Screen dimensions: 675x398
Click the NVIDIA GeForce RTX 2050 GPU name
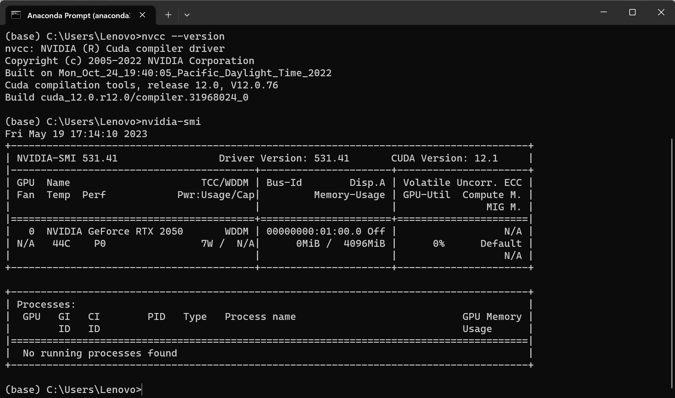(x=114, y=231)
